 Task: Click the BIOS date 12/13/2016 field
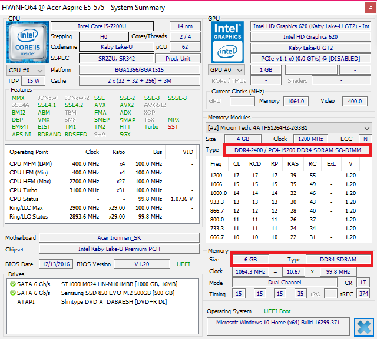[56, 264]
